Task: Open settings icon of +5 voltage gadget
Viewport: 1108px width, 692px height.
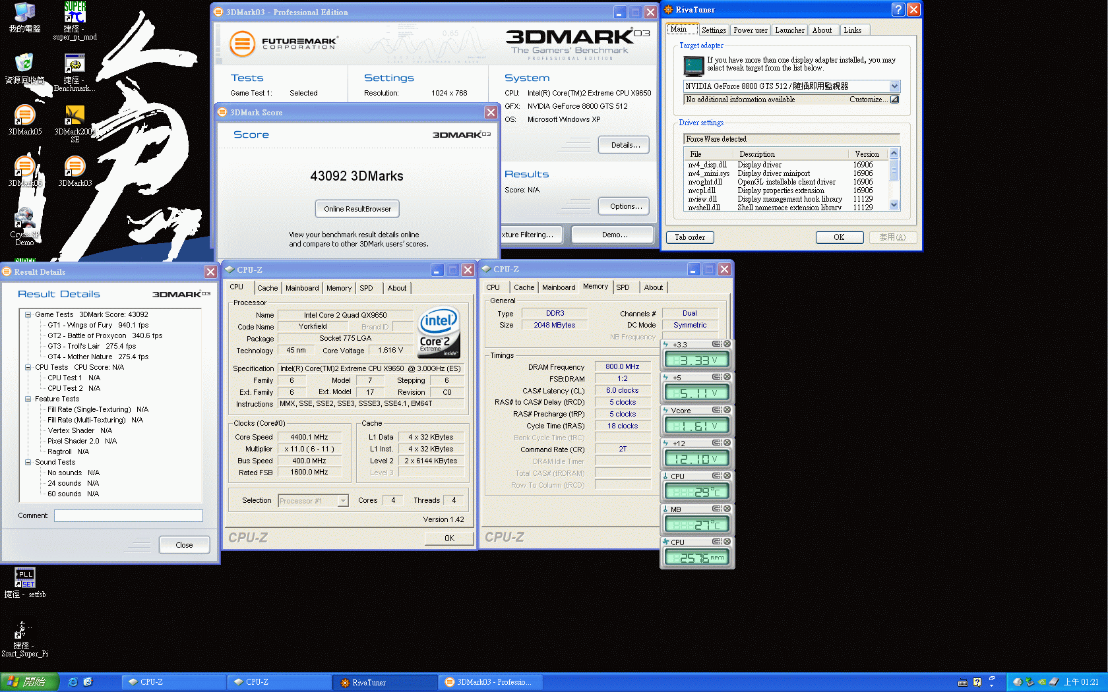Action: [716, 377]
